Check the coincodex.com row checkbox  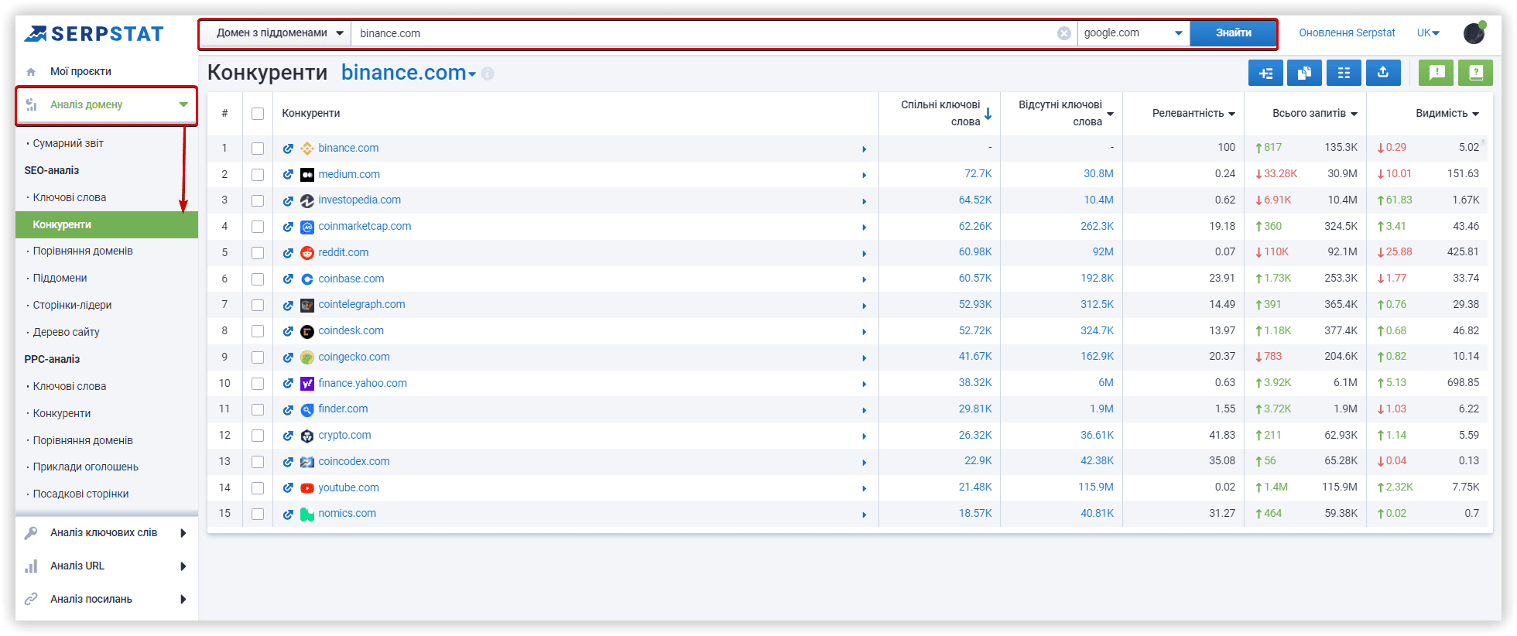[x=258, y=462]
